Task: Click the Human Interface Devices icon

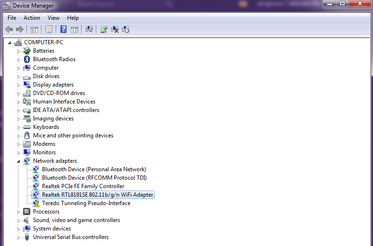Action: [x=26, y=102]
